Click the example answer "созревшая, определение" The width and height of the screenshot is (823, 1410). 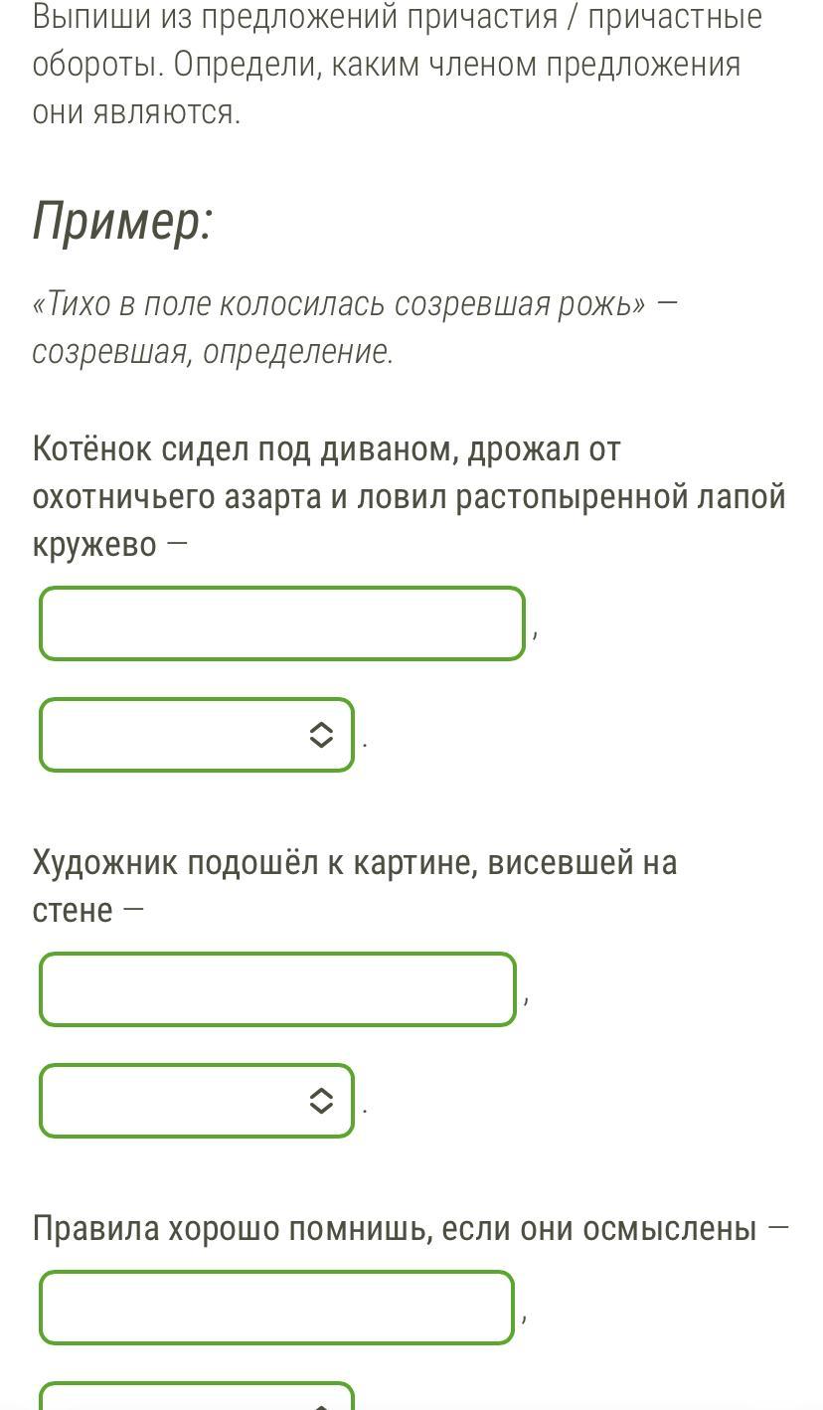pyautogui.click(x=213, y=351)
